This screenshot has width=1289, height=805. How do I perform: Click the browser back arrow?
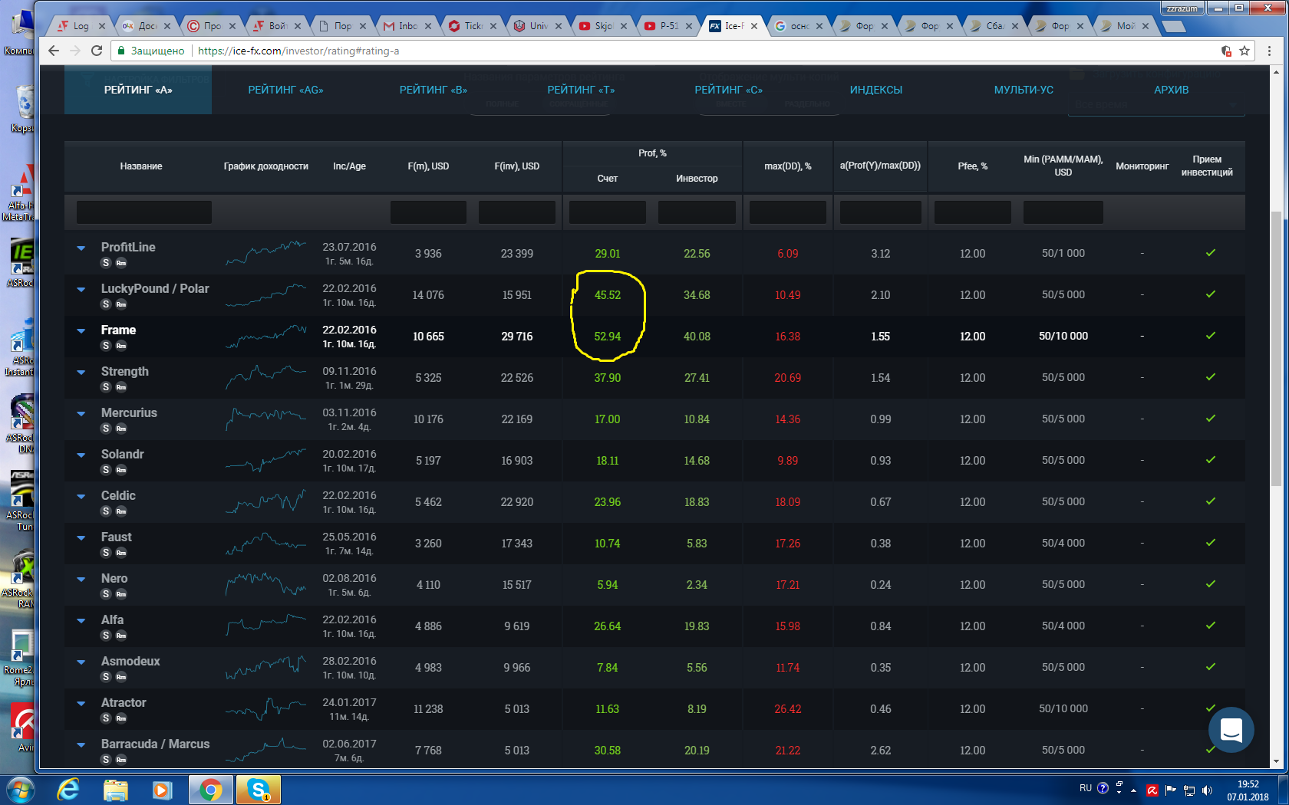click(x=53, y=51)
